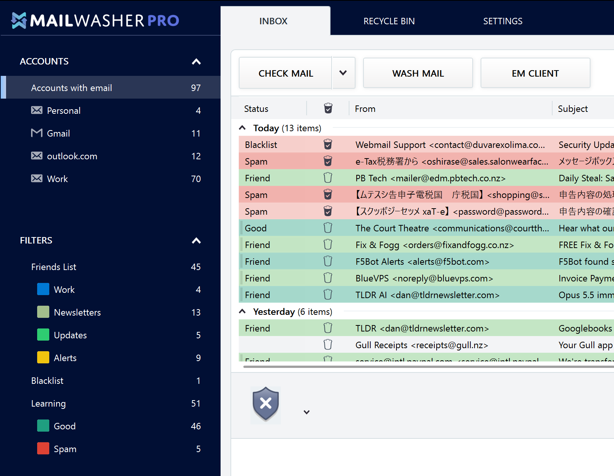
Task: Click the MailWasher Pro logo icon
Action: tap(19, 20)
